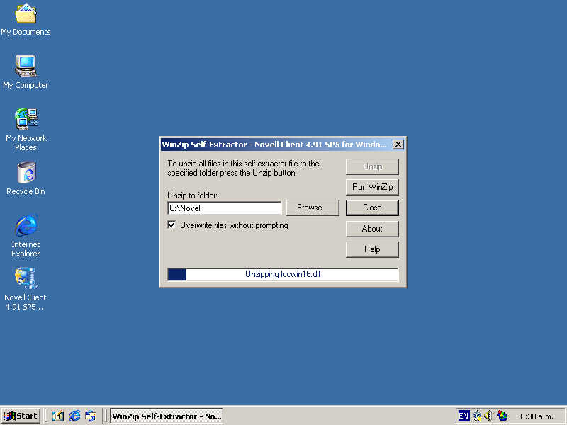The image size is (567, 425).
Task: Click the EN language indicator in tray
Action: click(464, 416)
